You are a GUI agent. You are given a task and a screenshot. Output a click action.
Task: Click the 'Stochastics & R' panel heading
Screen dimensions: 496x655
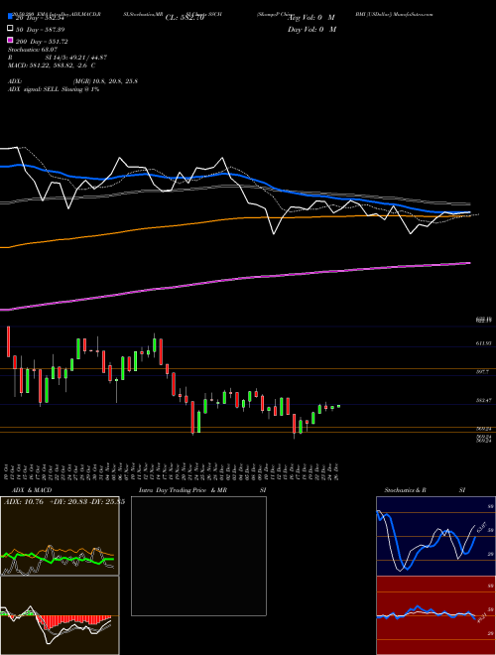405,490
